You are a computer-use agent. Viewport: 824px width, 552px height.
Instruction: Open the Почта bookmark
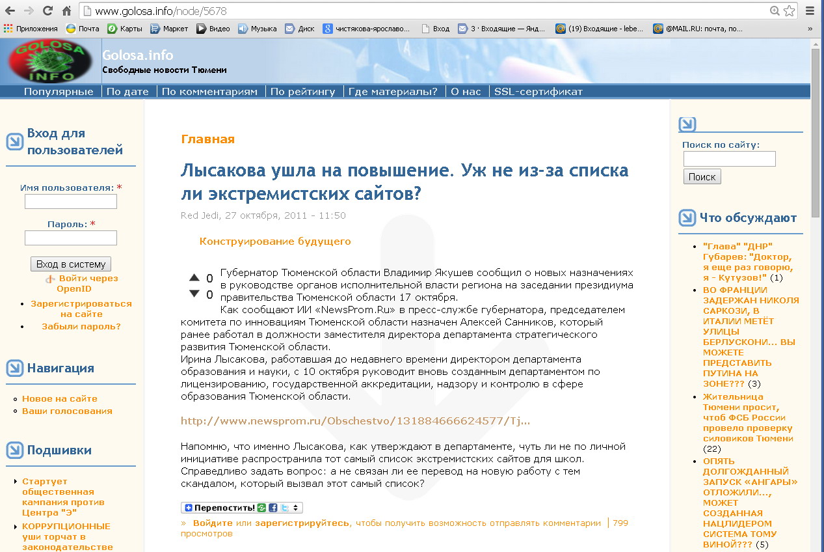tap(83, 29)
